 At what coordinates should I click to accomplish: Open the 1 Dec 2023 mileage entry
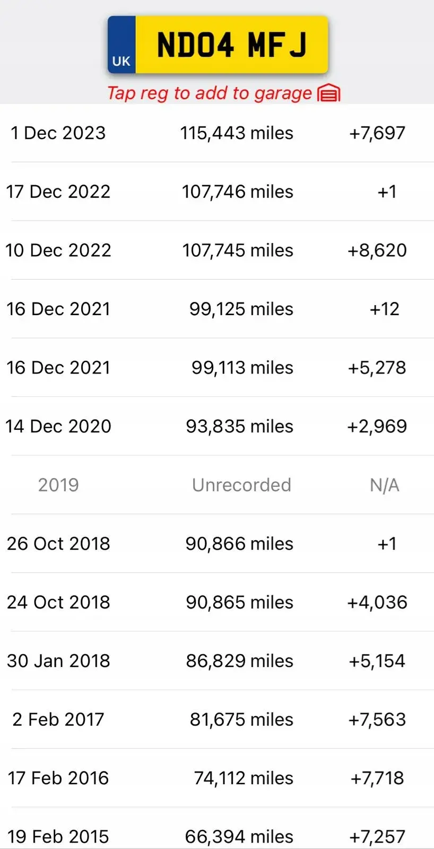(217, 133)
